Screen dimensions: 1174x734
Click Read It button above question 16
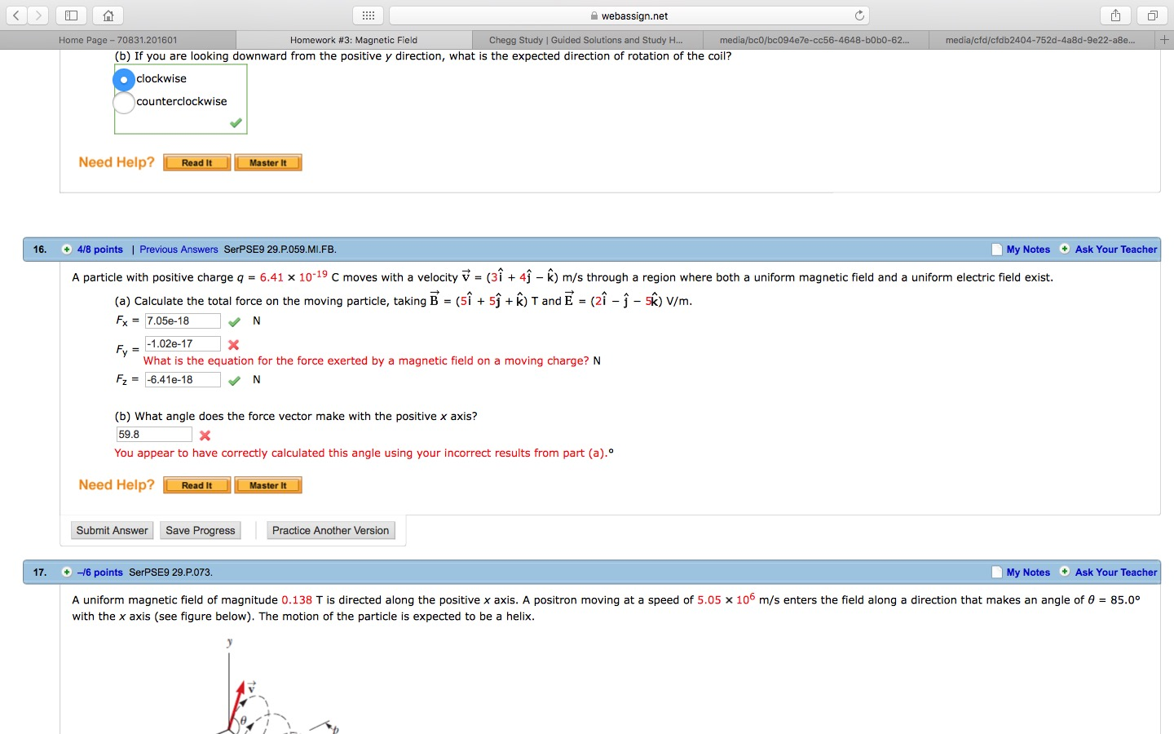point(197,162)
